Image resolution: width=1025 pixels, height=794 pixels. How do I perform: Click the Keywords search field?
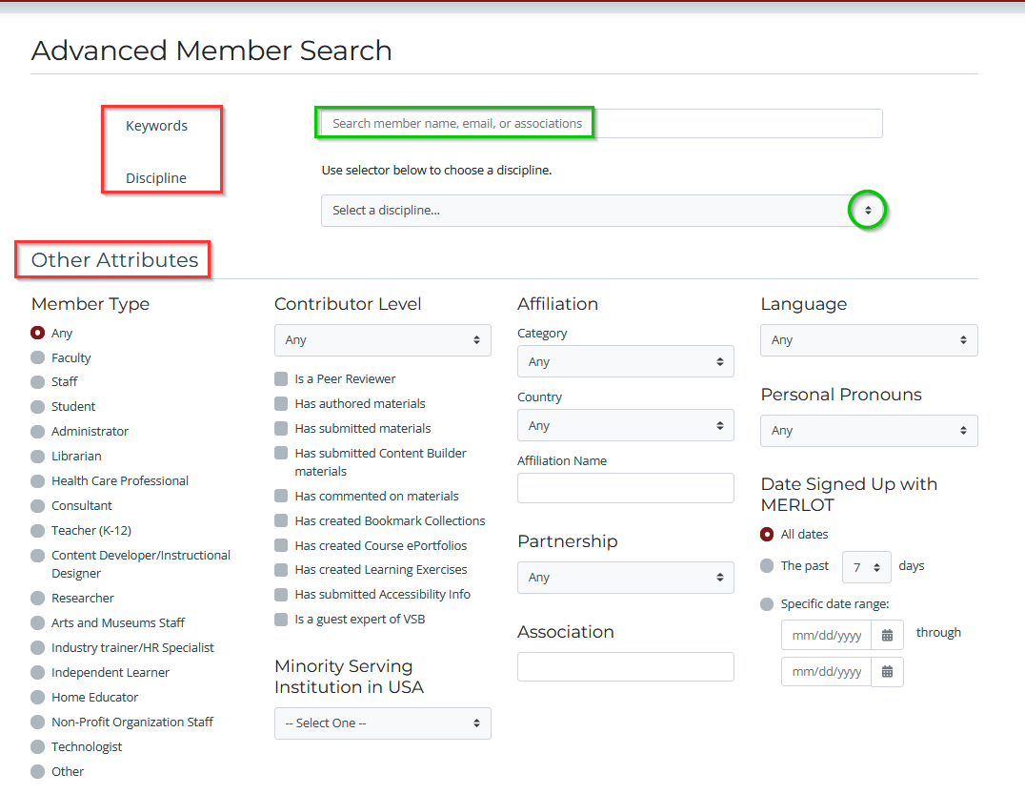(x=600, y=124)
